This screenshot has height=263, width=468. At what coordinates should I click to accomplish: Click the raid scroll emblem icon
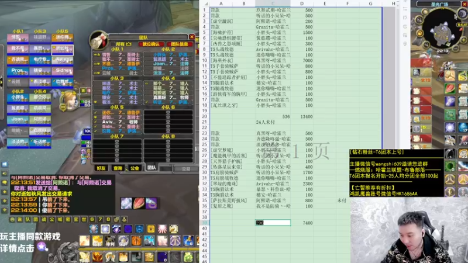[x=99, y=40]
